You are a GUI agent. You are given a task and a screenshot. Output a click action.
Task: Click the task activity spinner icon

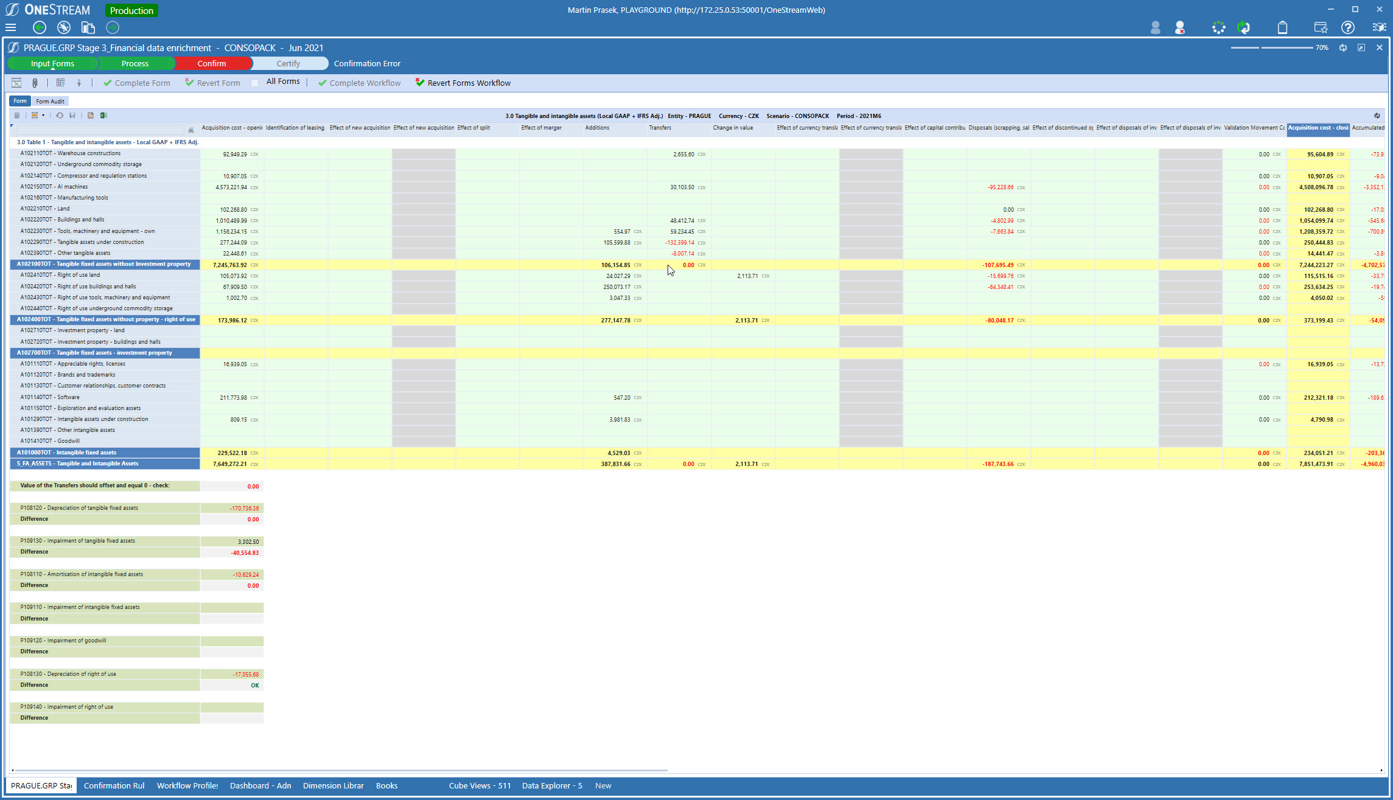pos(1218,27)
